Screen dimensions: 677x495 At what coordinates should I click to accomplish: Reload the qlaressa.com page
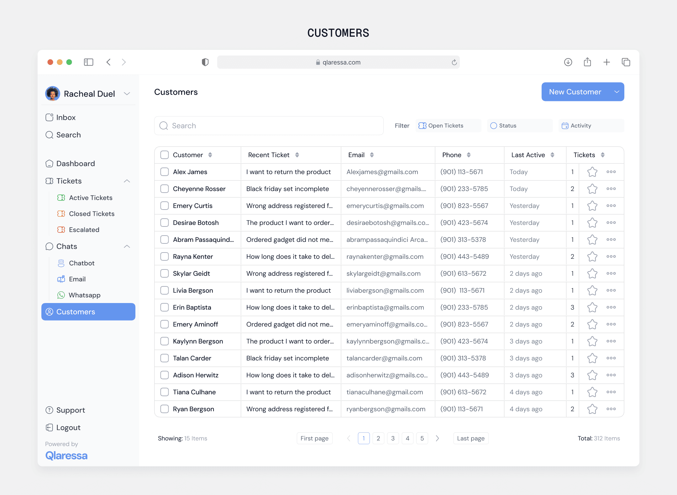pyautogui.click(x=454, y=62)
